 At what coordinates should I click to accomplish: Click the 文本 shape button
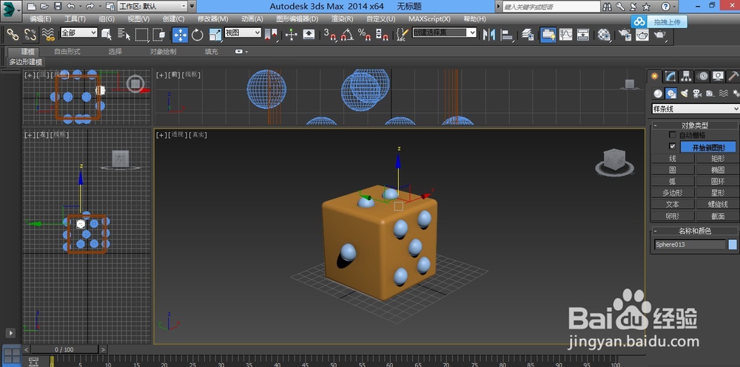pos(673,205)
